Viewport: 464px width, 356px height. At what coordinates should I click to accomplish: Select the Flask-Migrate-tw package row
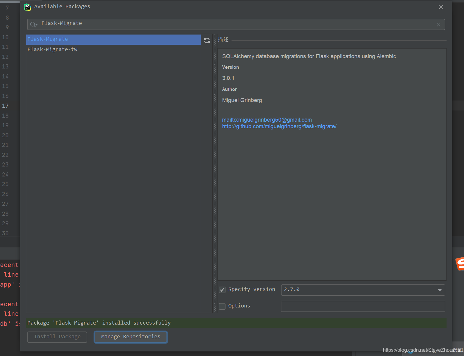(x=113, y=49)
